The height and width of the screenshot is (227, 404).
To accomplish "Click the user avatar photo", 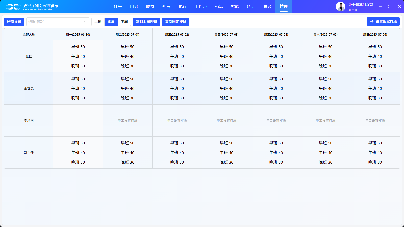I will 340,7.
